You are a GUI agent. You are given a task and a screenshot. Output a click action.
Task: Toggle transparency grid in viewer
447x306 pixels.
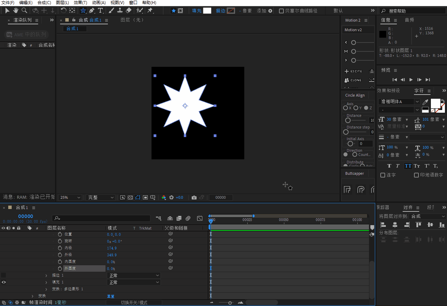pyautogui.click(x=130, y=198)
